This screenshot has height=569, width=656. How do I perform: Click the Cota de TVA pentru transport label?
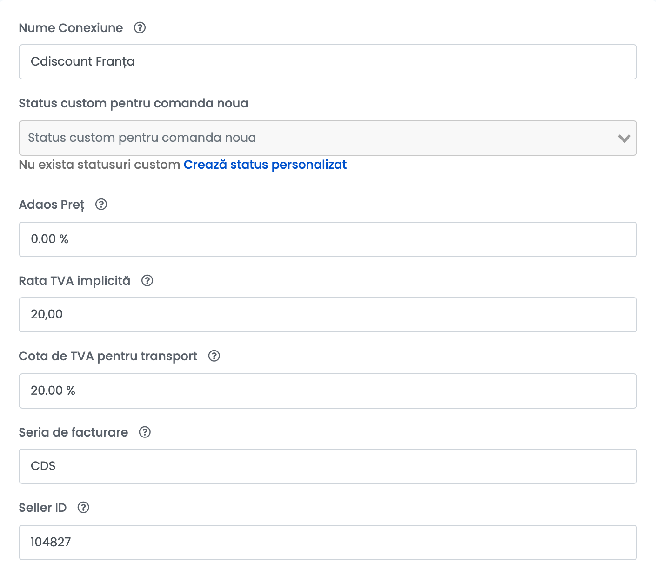[x=108, y=356]
